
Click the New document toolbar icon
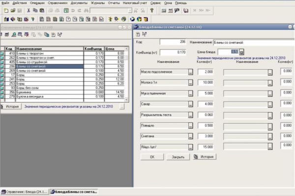coord(6,10)
